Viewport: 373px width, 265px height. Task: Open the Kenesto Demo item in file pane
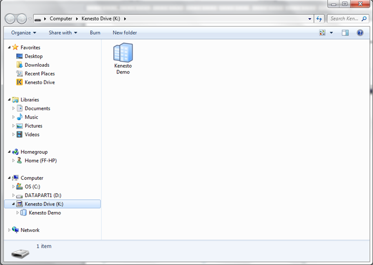point(123,59)
